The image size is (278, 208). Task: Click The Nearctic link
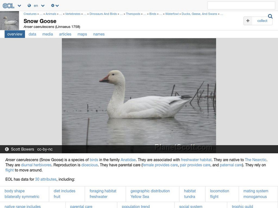(256, 160)
